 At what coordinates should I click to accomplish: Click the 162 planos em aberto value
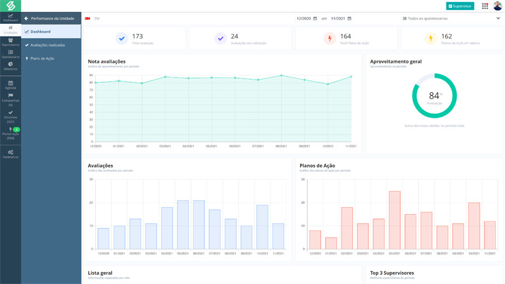(x=447, y=37)
